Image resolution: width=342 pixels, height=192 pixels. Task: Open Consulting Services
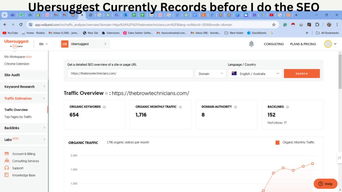[x=22, y=161]
